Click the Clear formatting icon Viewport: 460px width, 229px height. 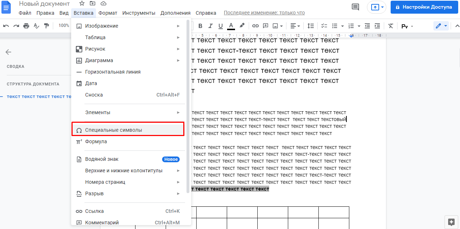(391, 26)
